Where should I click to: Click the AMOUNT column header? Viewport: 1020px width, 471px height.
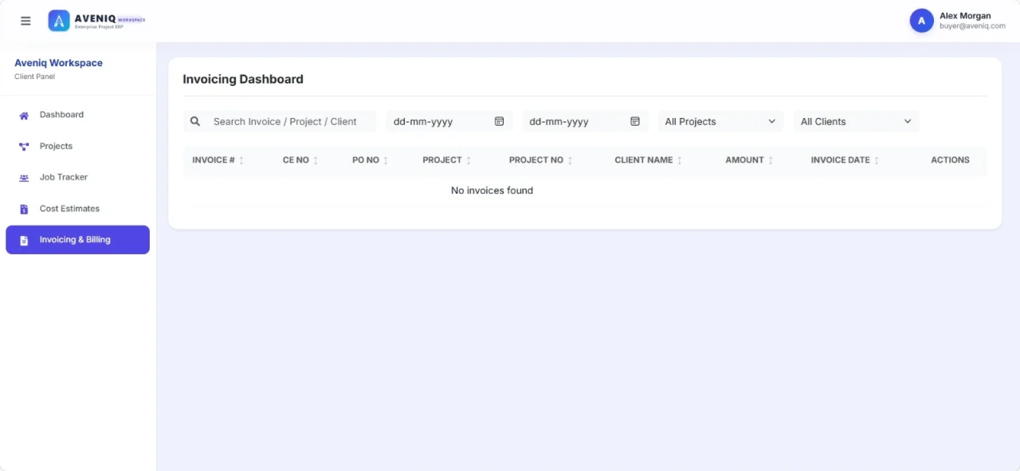point(744,160)
